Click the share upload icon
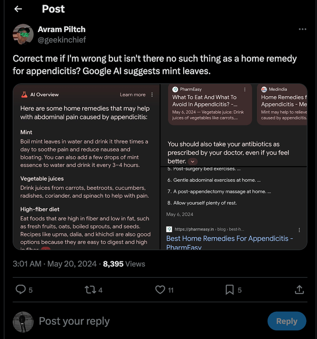Screen dimensions: 317x339 (x=299, y=289)
